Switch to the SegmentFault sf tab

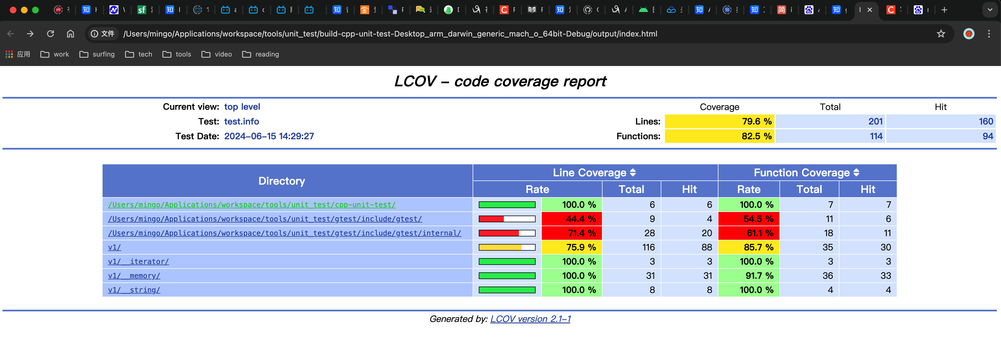142,10
